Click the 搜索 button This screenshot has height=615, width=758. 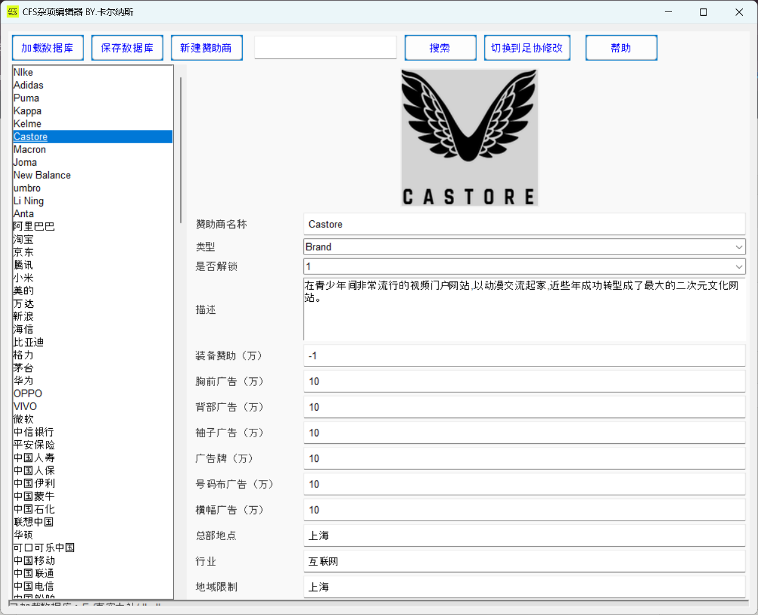click(x=440, y=48)
